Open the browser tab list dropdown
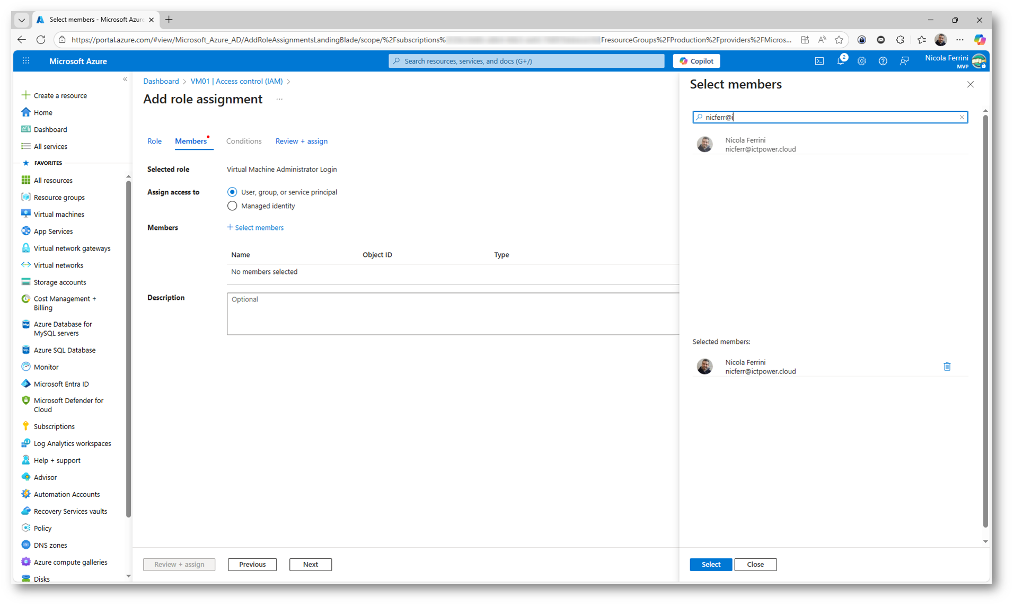Screen dimensions: 1014x606 (22, 20)
